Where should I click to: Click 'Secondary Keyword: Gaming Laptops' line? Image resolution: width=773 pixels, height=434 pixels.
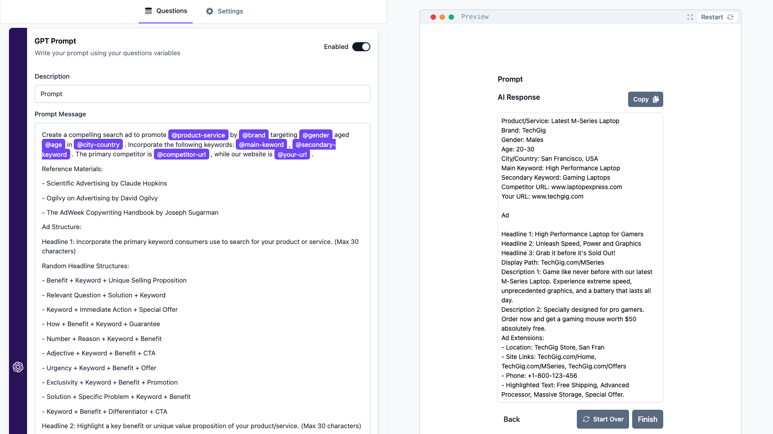556,177
